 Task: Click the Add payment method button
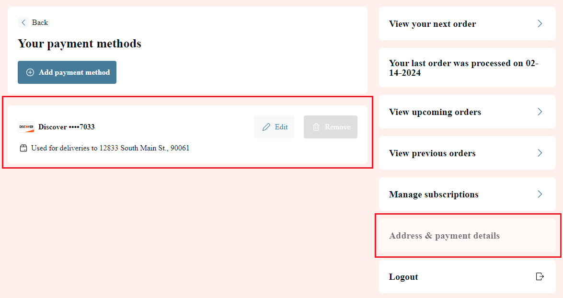coord(67,72)
